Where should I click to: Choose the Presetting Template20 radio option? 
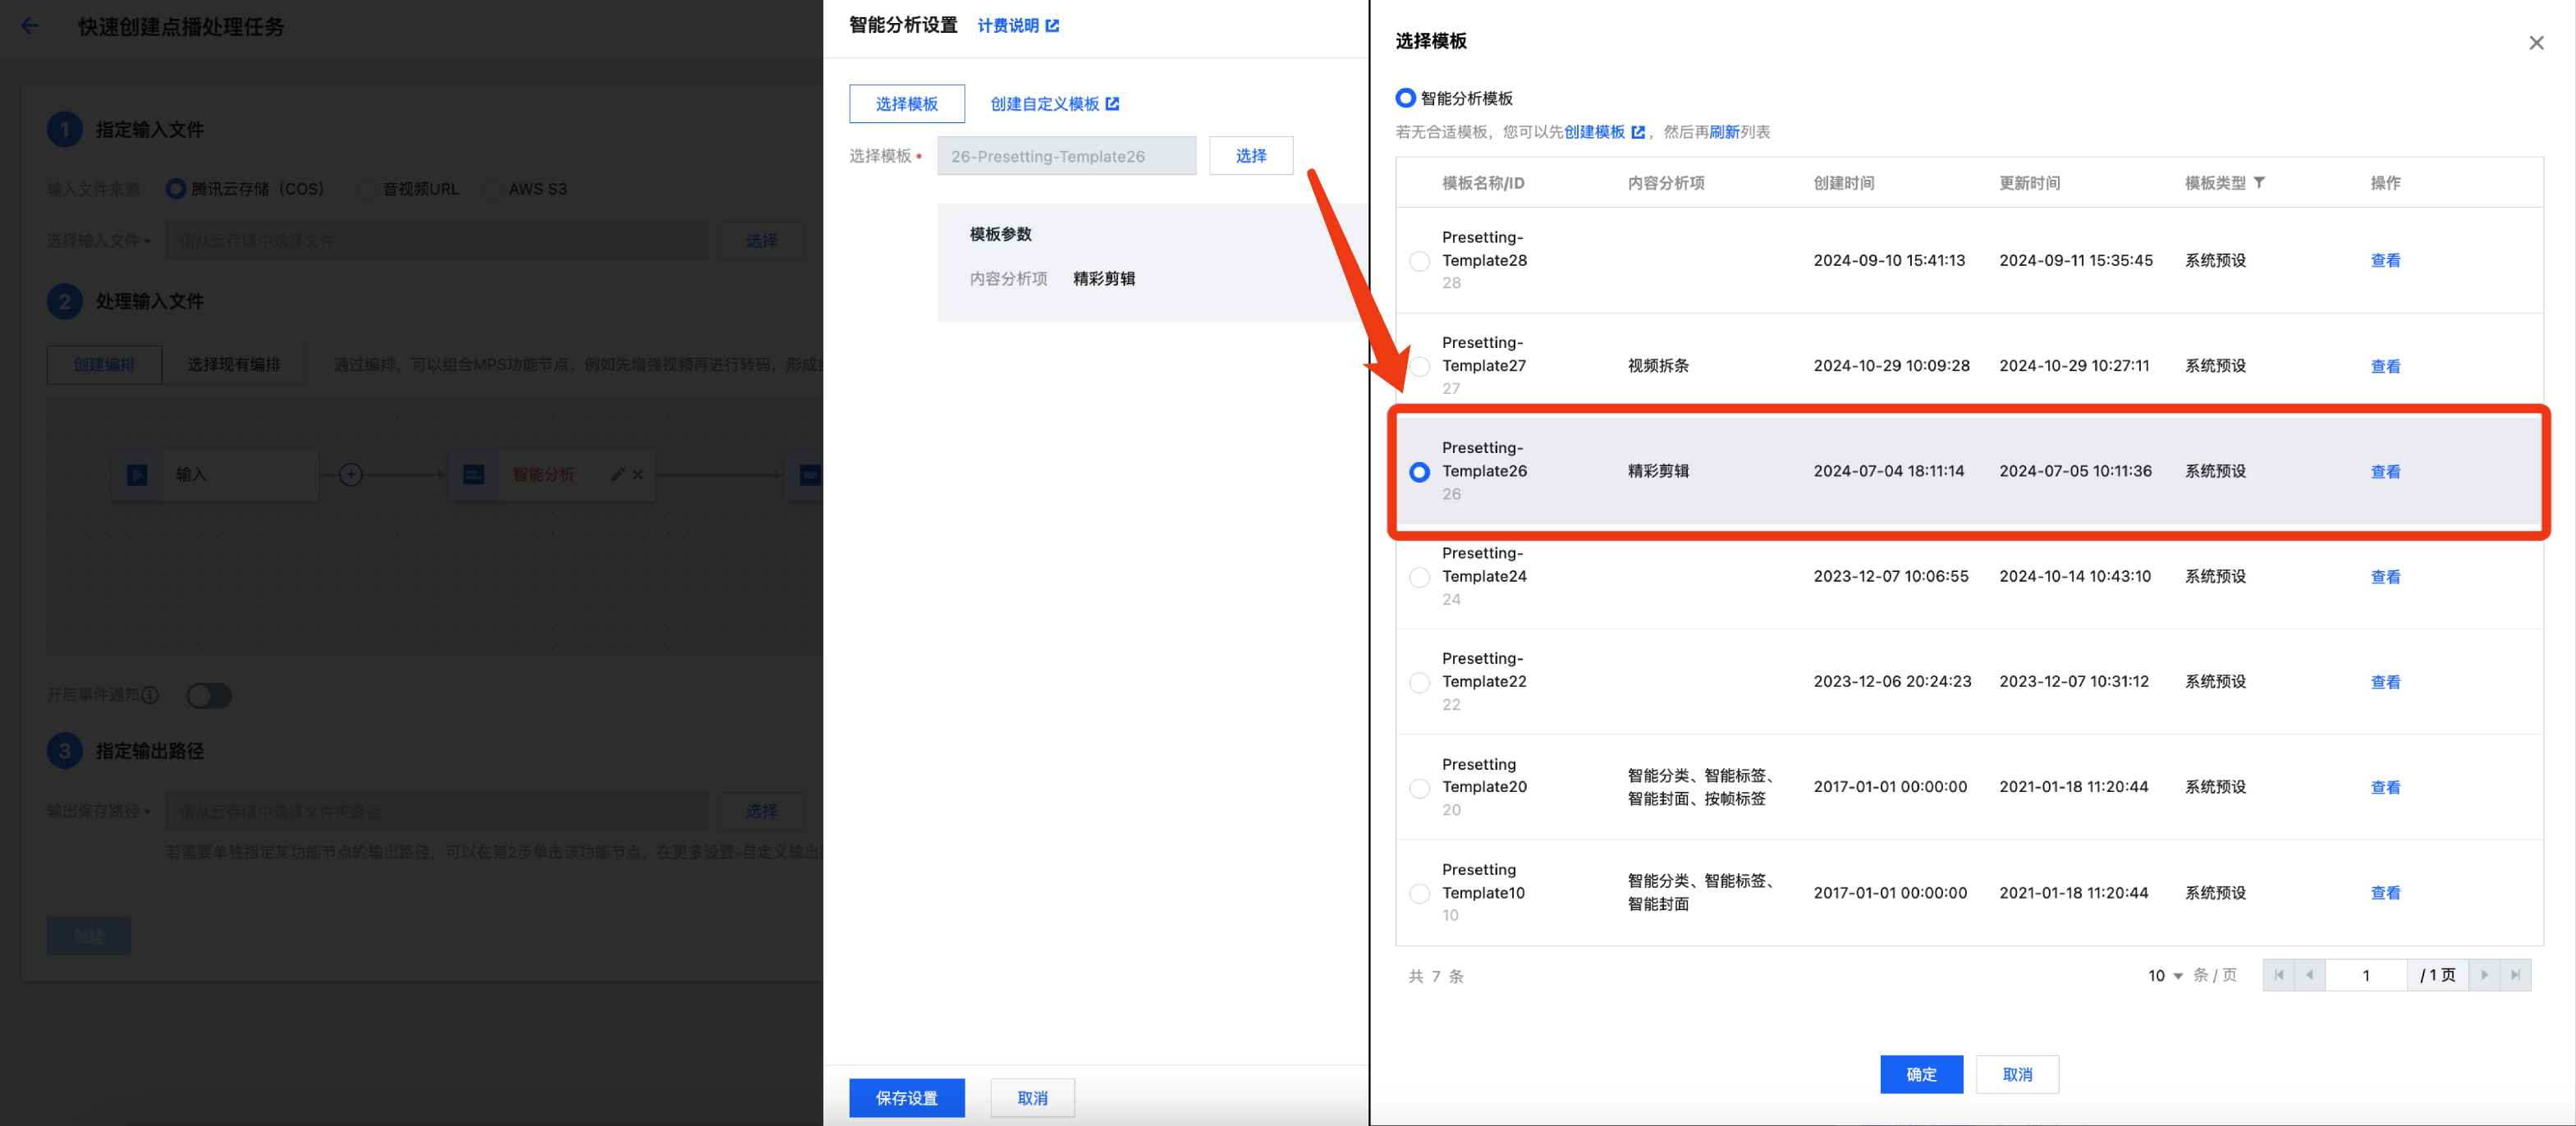tap(1419, 788)
